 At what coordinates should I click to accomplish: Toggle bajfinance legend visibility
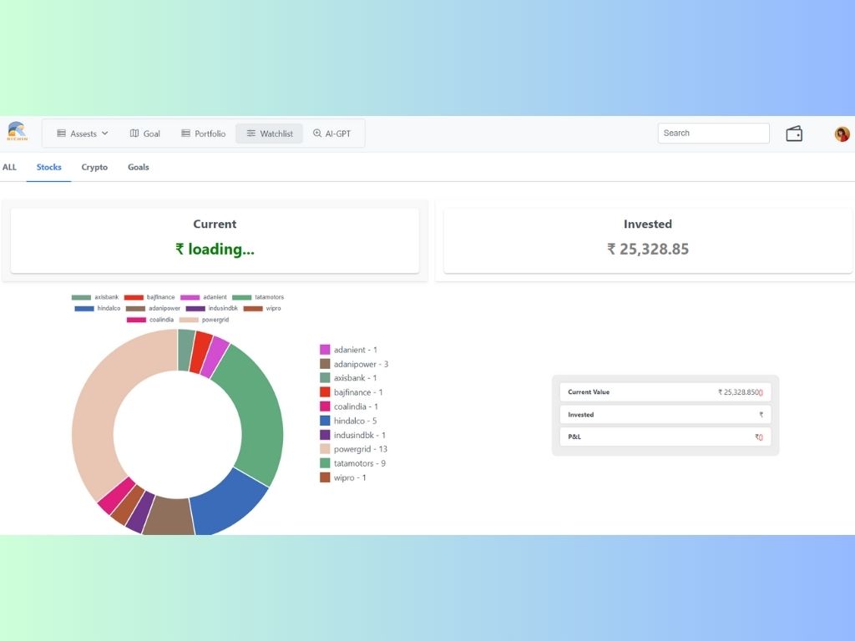(x=149, y=297)
